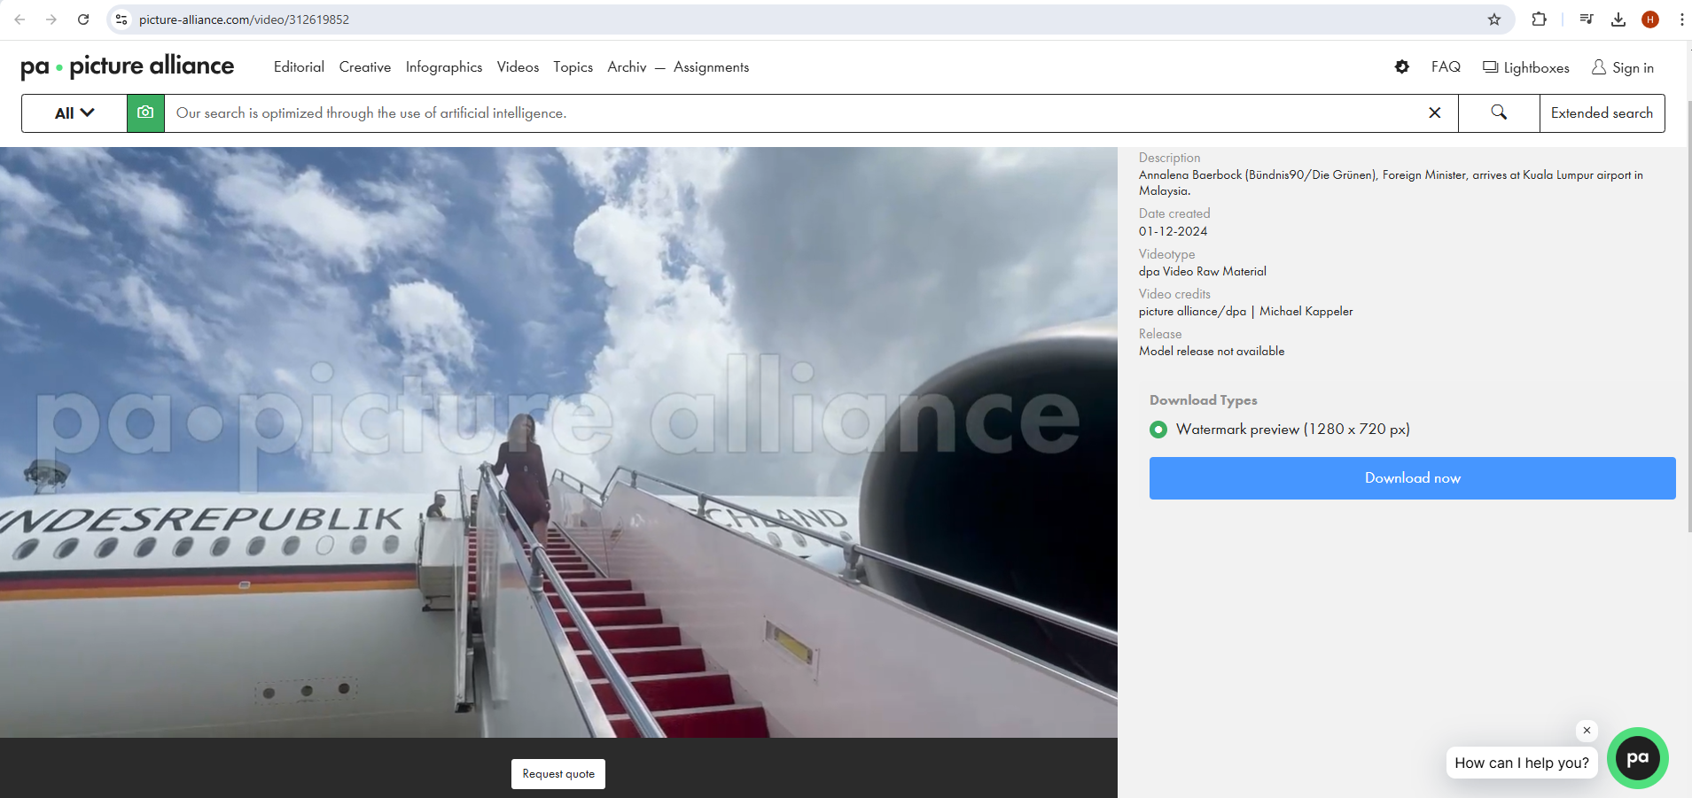Click the magnifying glass search icon
1692x798 pixels.
click(x=1498, y=112)
